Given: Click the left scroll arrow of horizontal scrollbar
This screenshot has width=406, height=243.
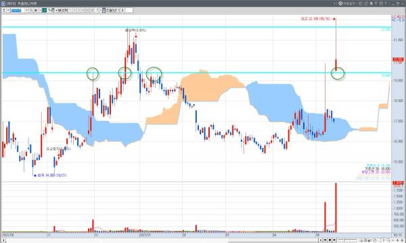Looking at the screenshot, I should 3,241.
